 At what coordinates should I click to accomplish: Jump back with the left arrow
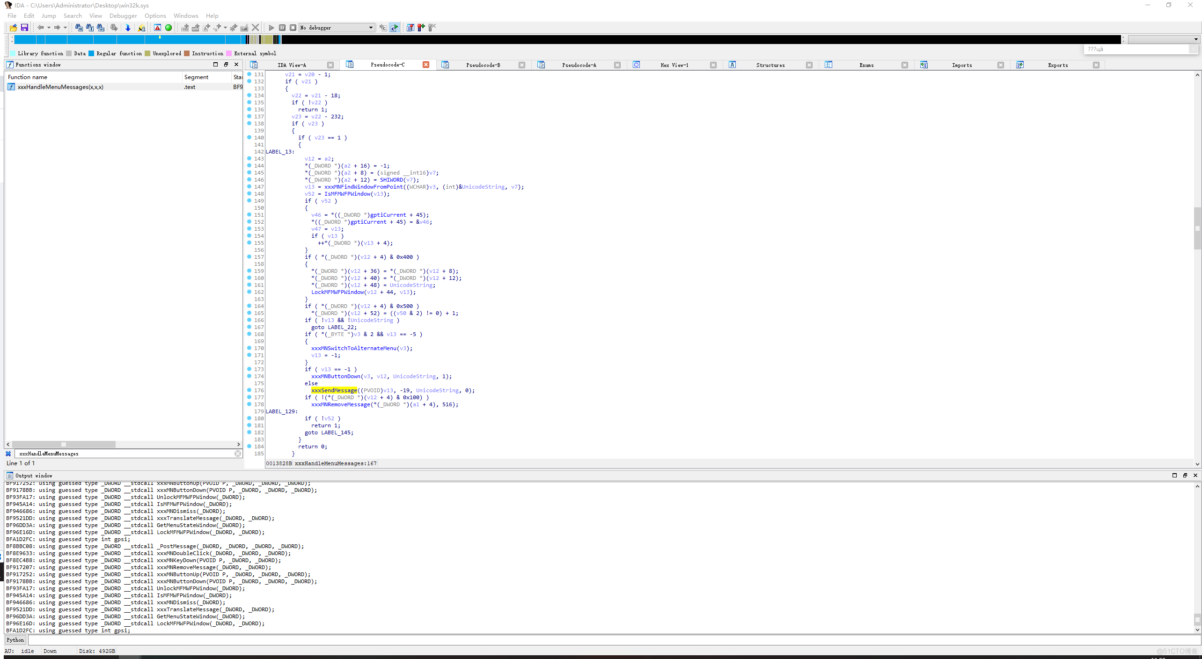click(41, 28)
